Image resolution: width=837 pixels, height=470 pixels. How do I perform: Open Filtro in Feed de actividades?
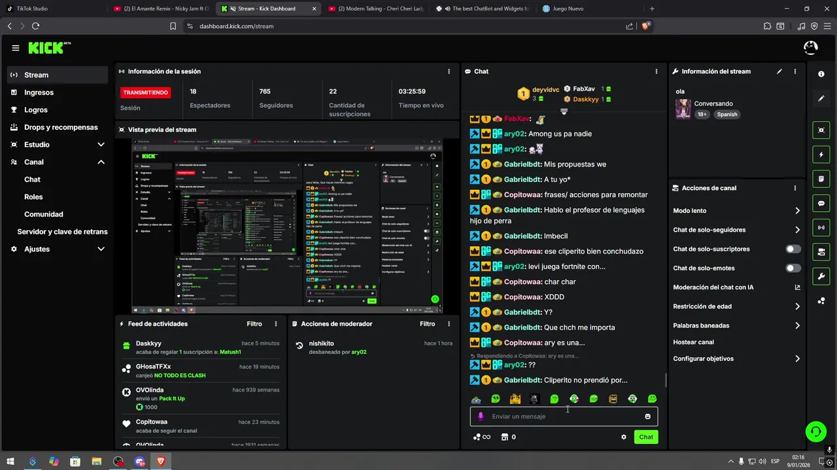point(254,324)
